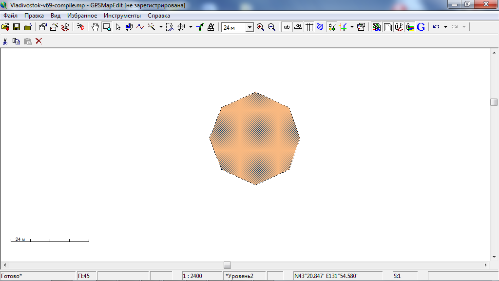The image size is (499, 281).
Task: Click the horizontal scrollbar thumb
Action: coord(227,265)
